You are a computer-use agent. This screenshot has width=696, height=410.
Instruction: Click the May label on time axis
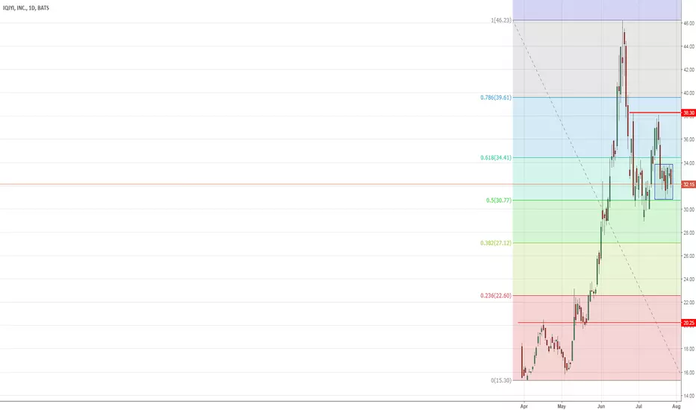point(562,406)
